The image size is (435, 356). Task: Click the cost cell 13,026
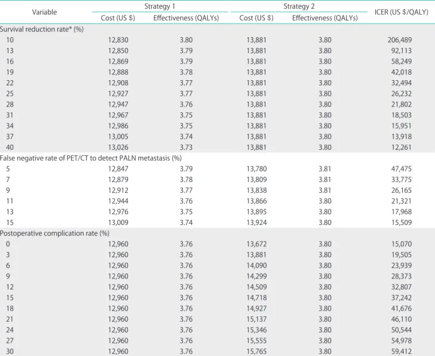[118, 148]
